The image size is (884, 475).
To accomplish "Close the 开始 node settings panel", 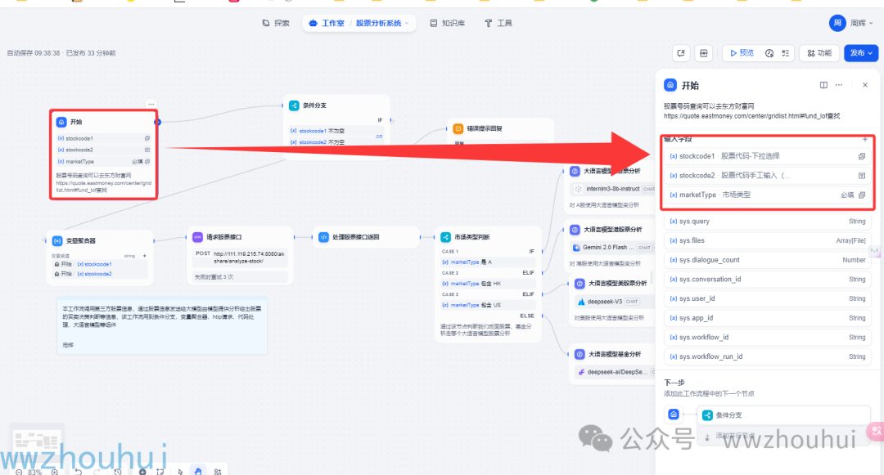I will (x=864, y=85).
